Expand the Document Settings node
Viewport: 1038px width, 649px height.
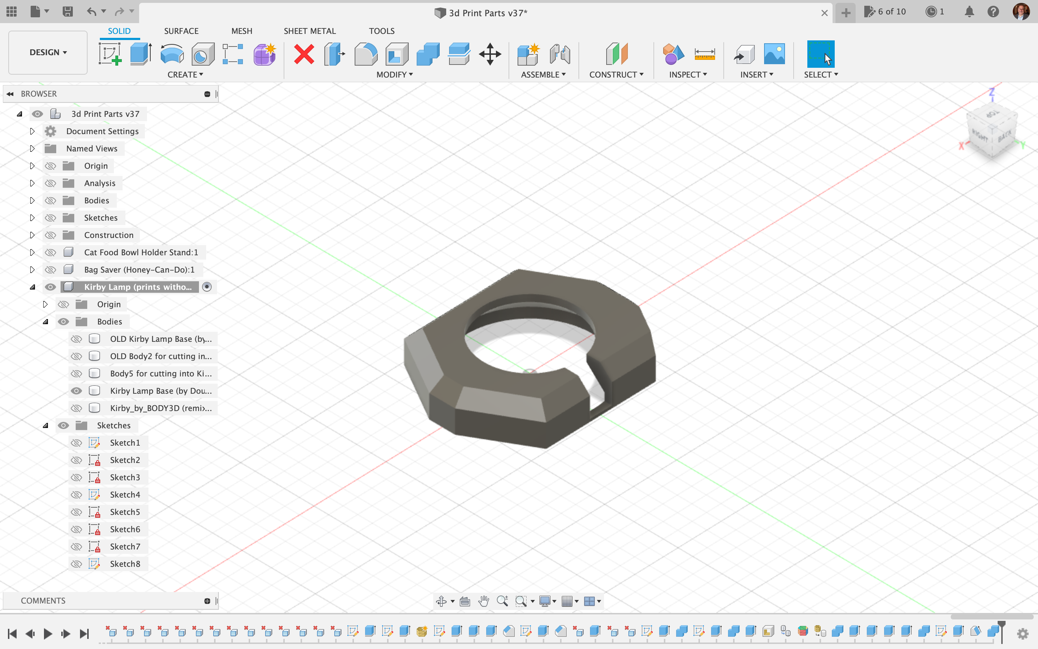click(x=32, y=131)
